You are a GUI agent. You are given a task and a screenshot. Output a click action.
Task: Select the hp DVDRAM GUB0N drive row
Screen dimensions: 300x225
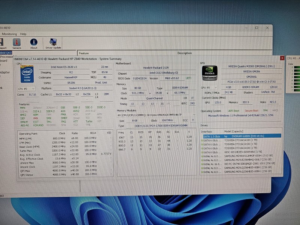242,136
